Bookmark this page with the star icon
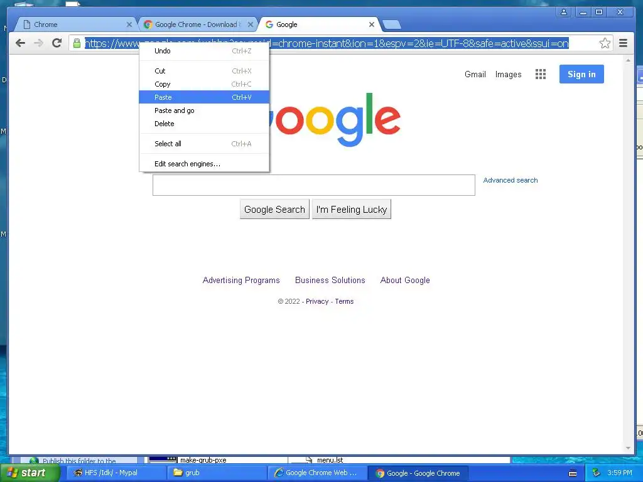 [x=605, y=43]
